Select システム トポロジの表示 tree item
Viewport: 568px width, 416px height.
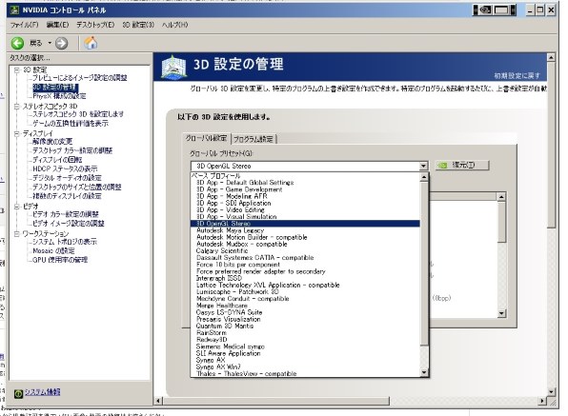(x=65, y=242)
